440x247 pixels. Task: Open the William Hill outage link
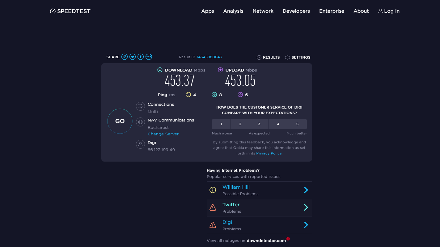[236, 187]
